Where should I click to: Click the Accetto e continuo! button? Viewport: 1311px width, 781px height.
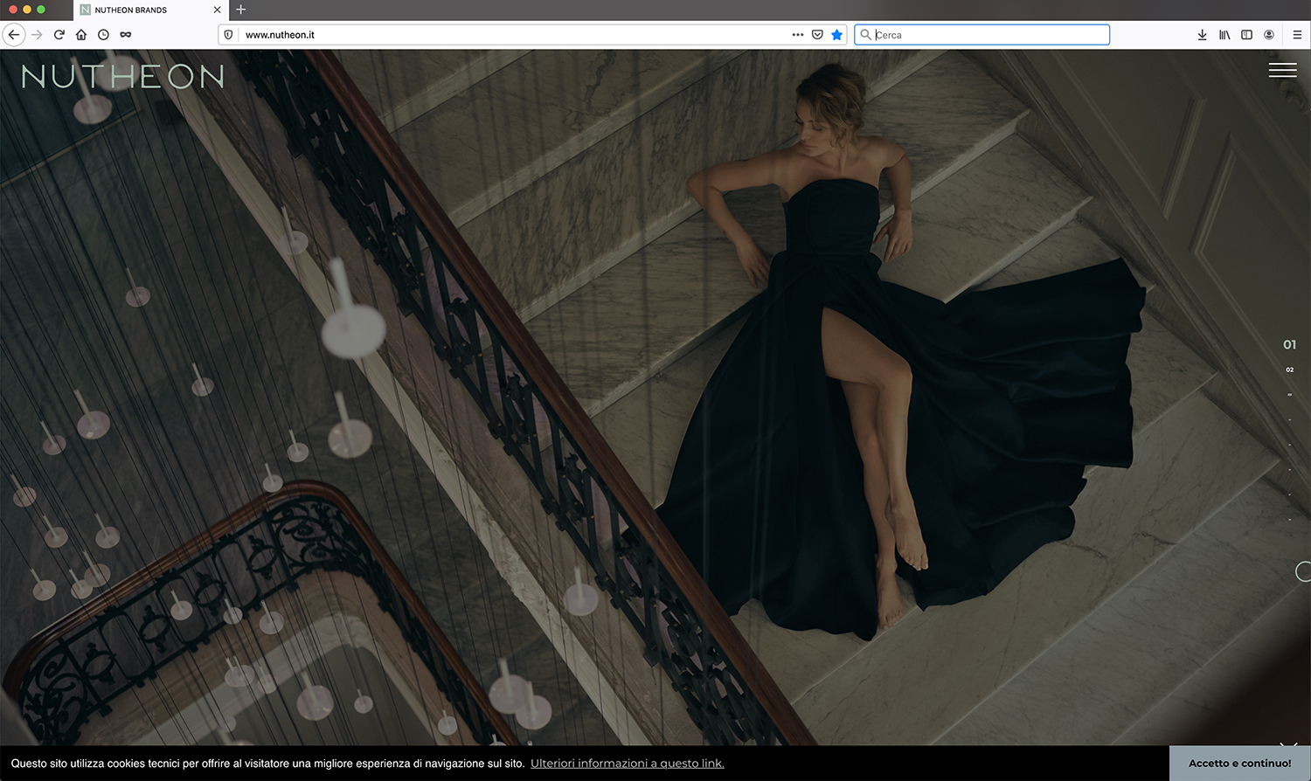tap(1239, 764)
